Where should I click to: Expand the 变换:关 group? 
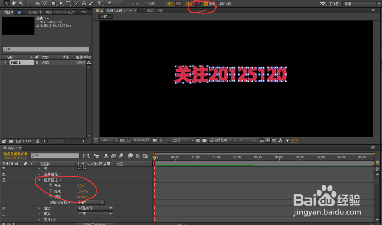pyautogui.click(x=39, y=219)
